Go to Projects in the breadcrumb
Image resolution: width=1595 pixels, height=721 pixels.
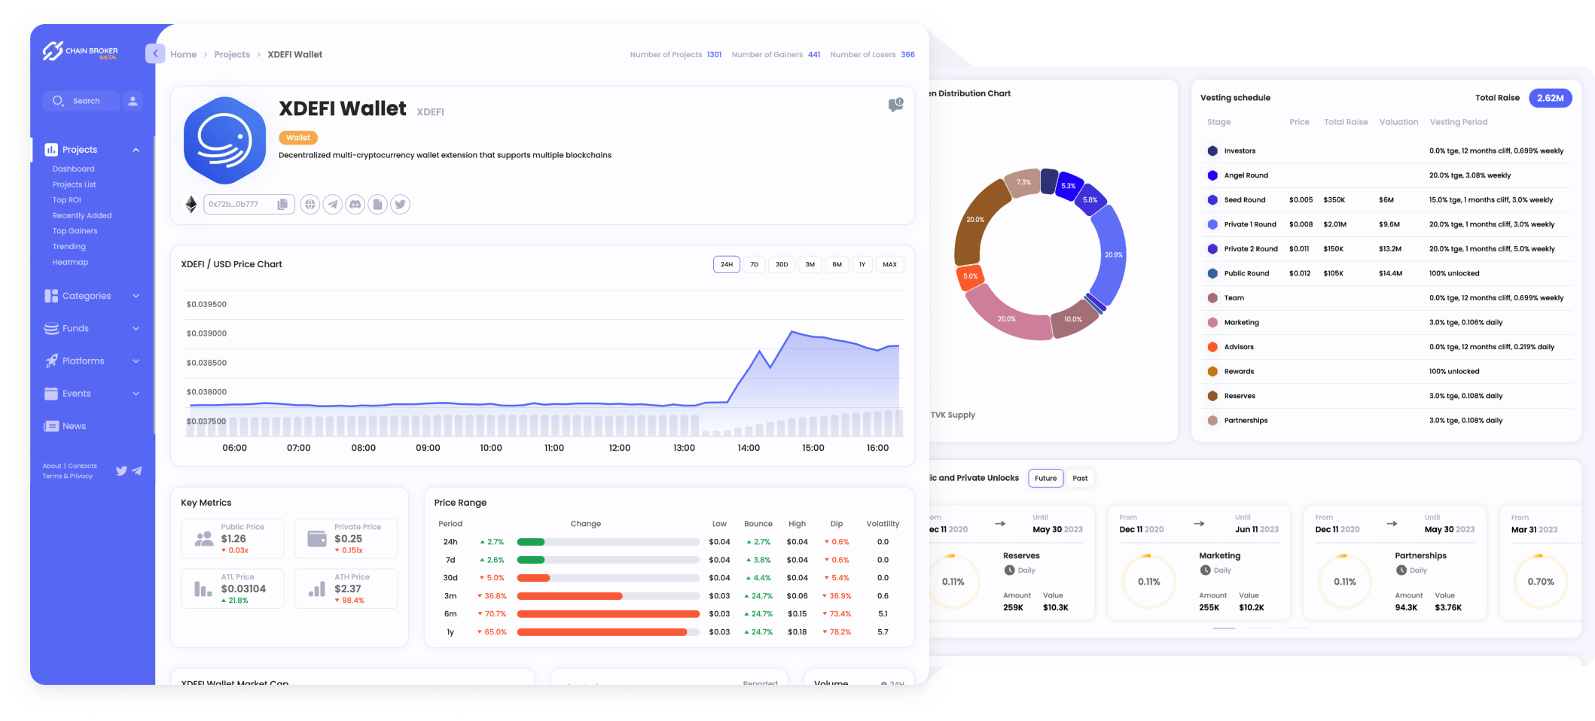click(232, 55)
